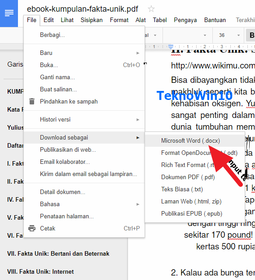255x280 pixels.
Task: Select Buat salinan... menu entry
Action: coord(84,89)
